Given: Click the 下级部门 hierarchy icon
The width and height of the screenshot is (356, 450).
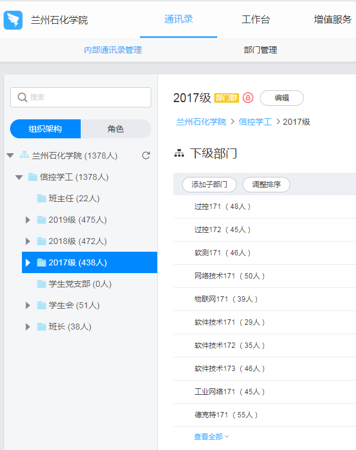Looking at the screenshot, I should coord(179,154).
